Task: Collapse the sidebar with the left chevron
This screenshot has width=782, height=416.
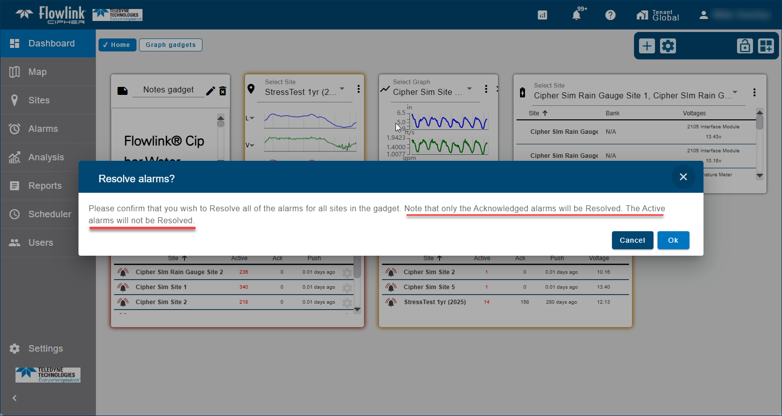Action: [14, 398]
